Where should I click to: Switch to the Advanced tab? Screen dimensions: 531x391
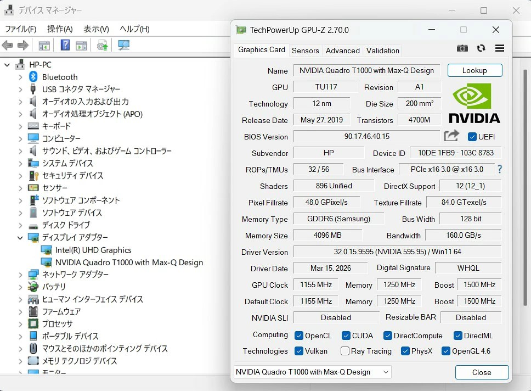[343, 51]
